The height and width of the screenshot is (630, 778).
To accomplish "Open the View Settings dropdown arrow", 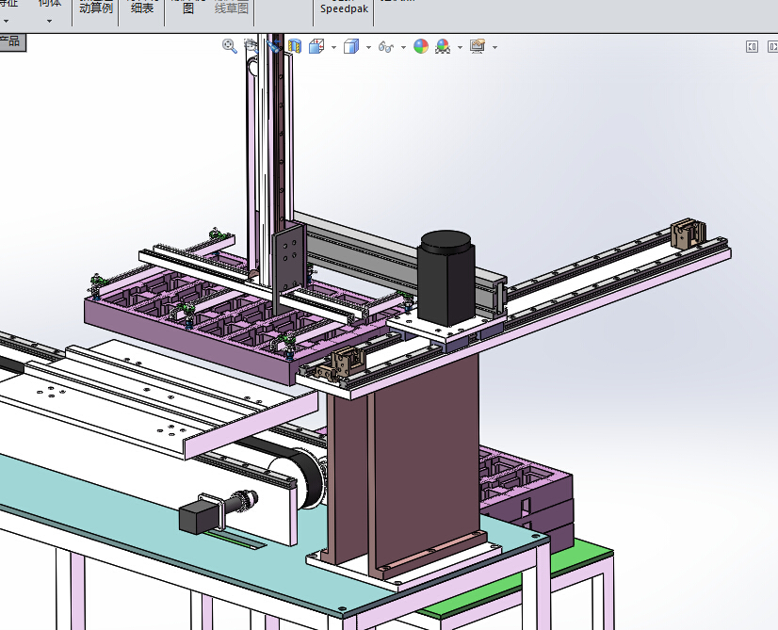I will point(494,47).
